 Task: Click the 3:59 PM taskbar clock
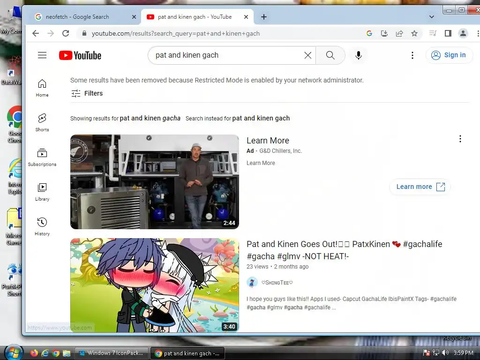464,353
